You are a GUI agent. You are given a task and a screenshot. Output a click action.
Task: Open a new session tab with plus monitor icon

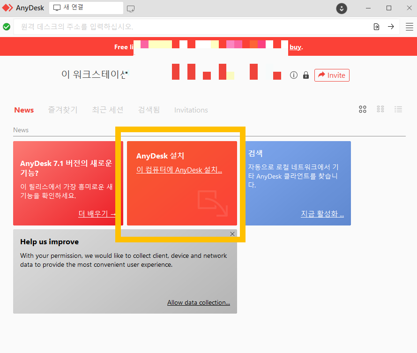coord(131,8)
